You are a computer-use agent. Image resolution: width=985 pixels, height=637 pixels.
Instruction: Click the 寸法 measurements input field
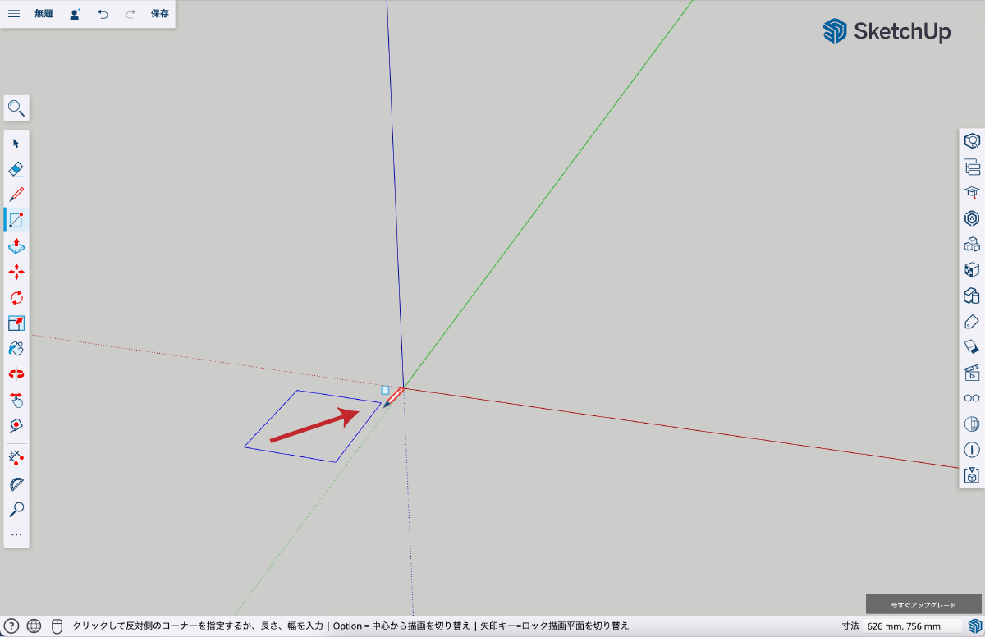[x=911, y=626]
